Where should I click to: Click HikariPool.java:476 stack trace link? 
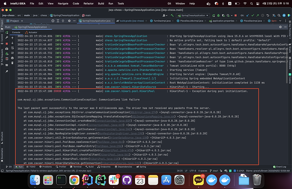click(x=118, y=150)
